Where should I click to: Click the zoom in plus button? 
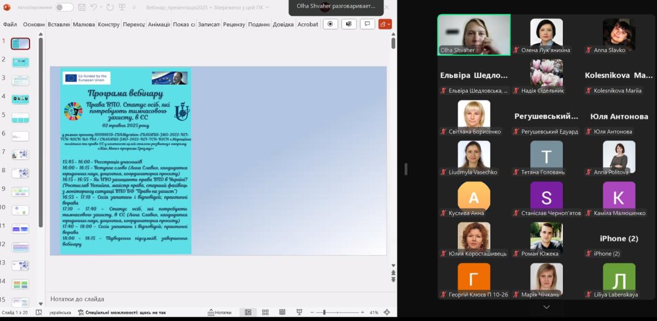[x=363, y=312]
